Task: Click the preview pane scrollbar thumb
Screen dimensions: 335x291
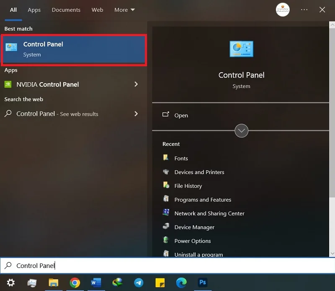Action: [x=332, y=113]
